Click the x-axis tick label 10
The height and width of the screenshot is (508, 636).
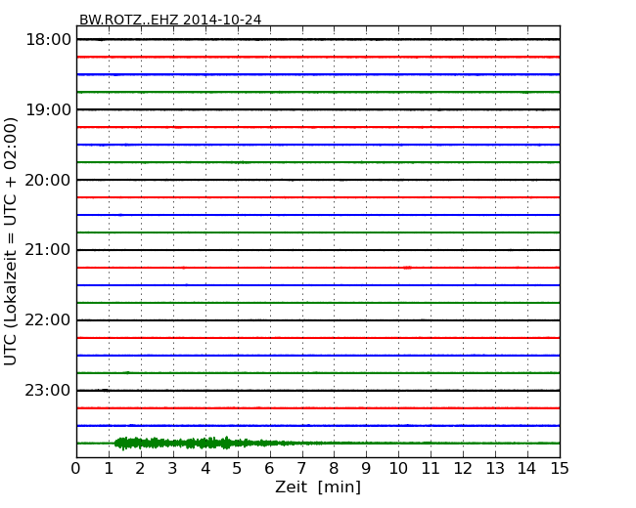pyautogui.click(x=398, y=469)
